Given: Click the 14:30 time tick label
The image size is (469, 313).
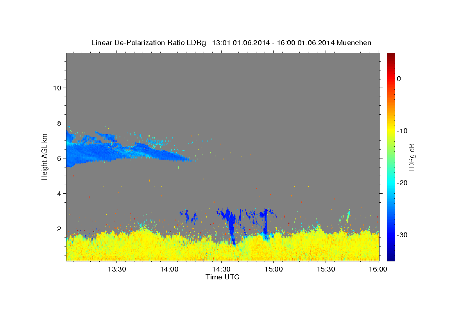Looking at the screenshot, I should click(221, 269).
